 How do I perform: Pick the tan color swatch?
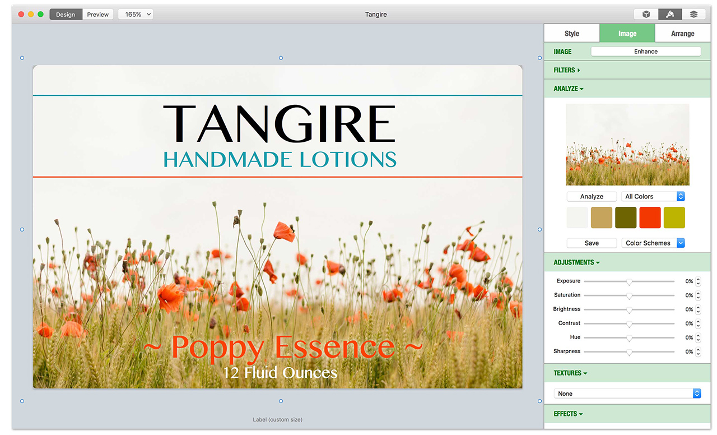(602, 217)
